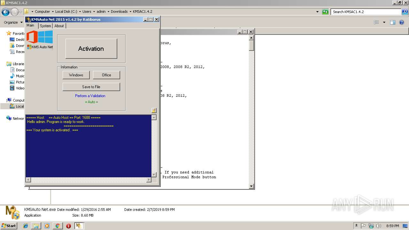Select Documents library in navigation pane
Image resolution: width=409 pixels, height=230 pixels.
pyautogui.click(x=17, y=70)
